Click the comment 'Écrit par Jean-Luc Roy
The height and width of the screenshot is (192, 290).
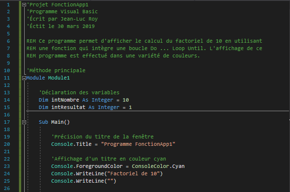[x=62, y=19]
